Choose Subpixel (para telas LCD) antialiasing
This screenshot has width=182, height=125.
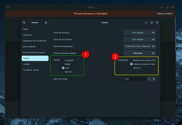[x=131, y=60]
